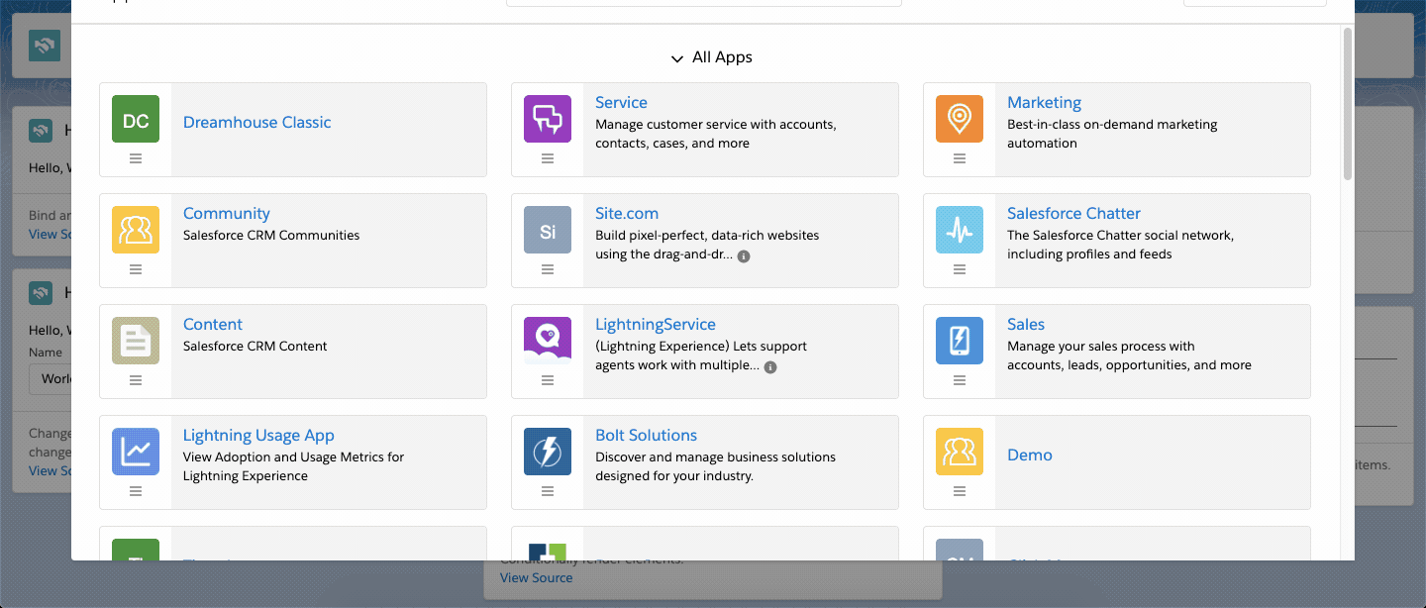Click drag handle under Salesforce Chatter icon
Screen dimensions: 1426x608
coord(960,269)
